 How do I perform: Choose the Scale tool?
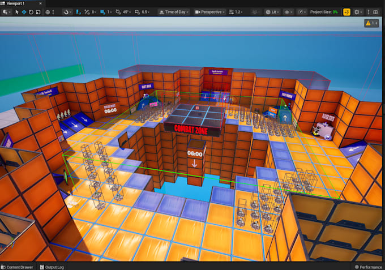tap(38, 12)
